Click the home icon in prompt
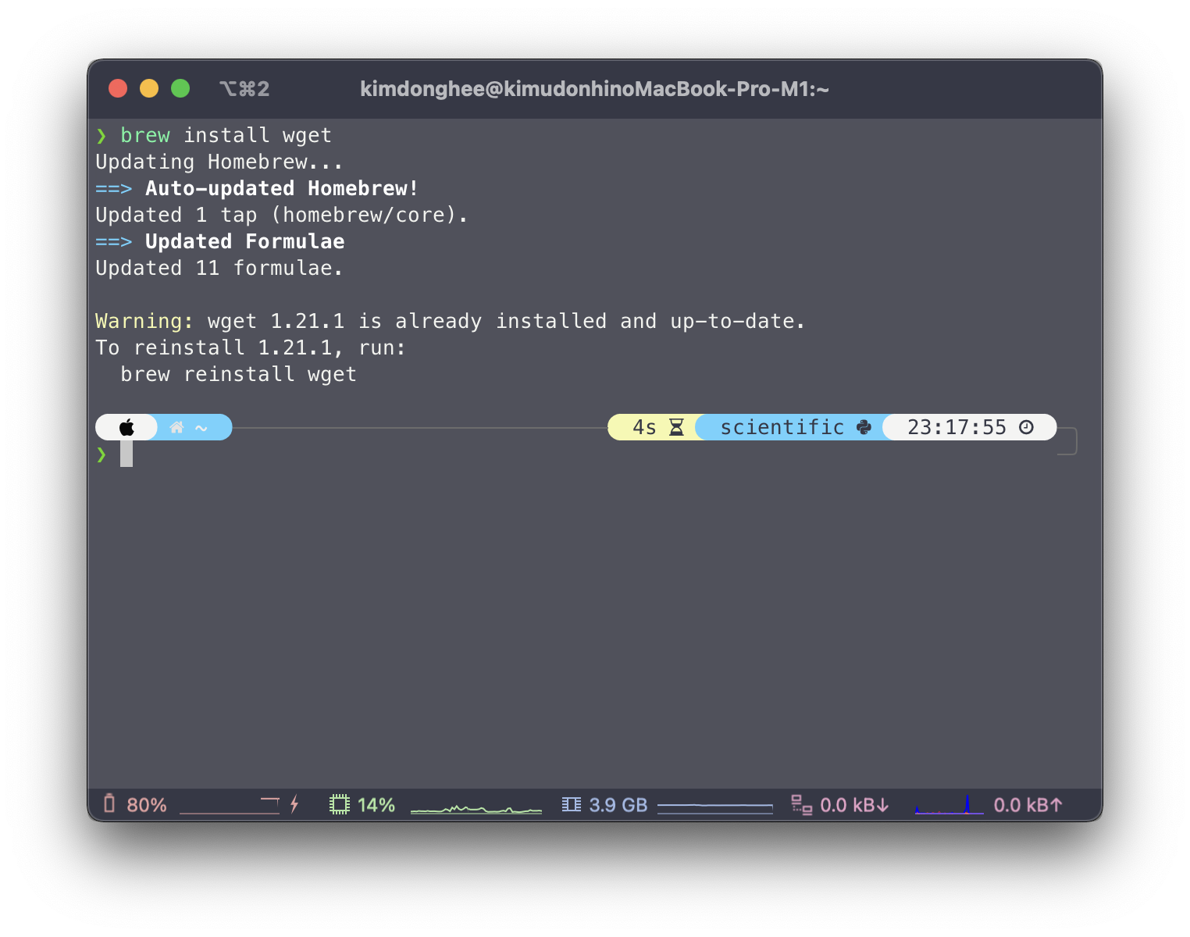This screenshot has width=1190, height=937. click(x=177, y=427)
